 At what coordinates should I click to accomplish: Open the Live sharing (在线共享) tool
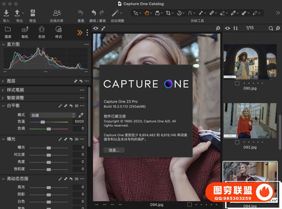pos(57,13)
